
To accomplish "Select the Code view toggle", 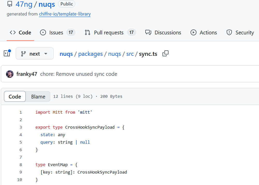I will (15, 97).
